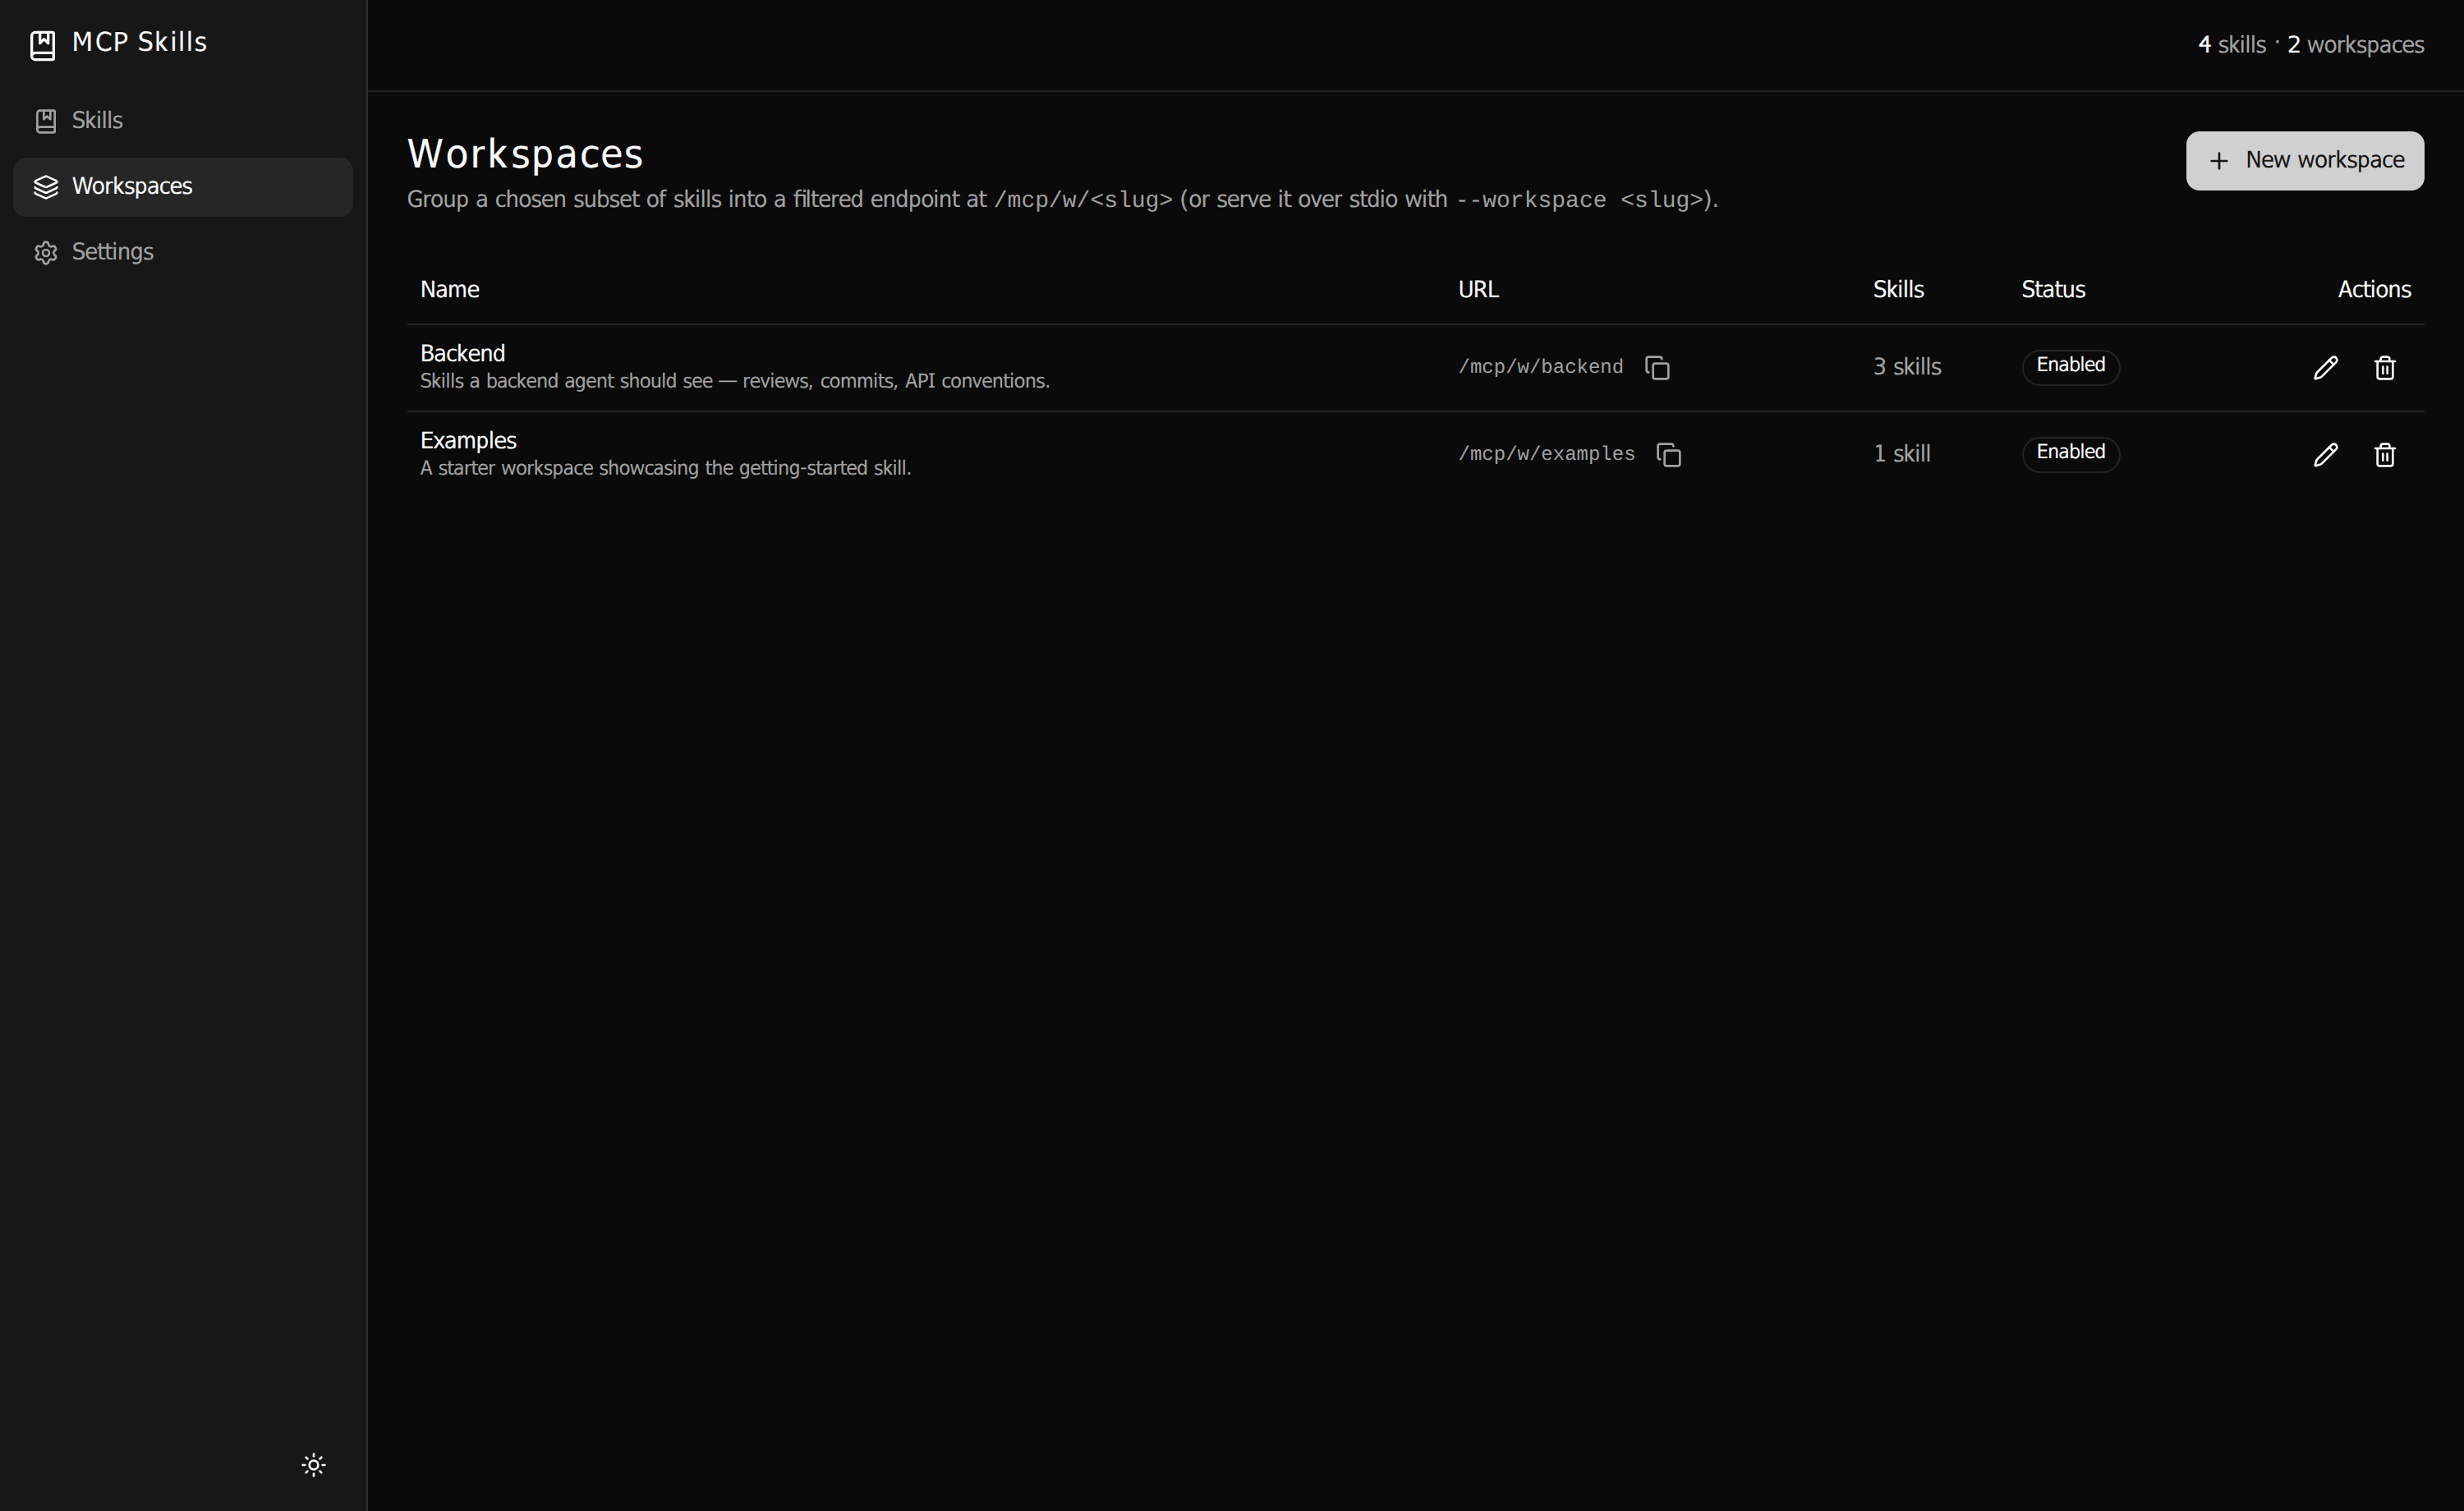Viewport: 2464px width, 1511px height.
Task: Delete the Backend workspace
Action: click(x=2385, y=368)
